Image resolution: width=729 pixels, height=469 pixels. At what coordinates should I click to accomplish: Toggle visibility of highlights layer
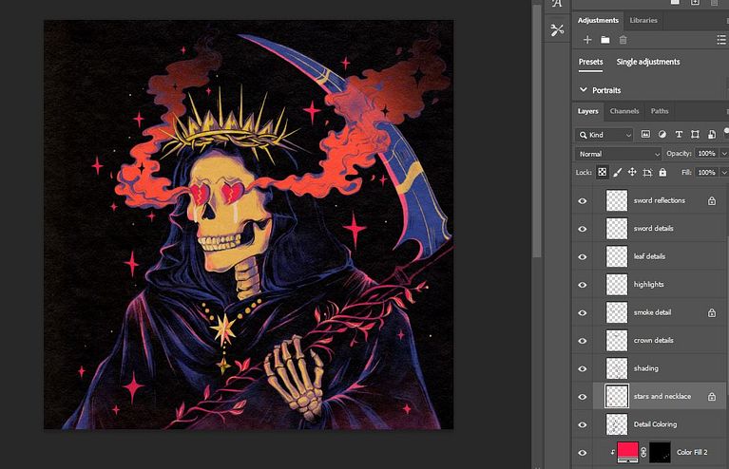[583, 285]
